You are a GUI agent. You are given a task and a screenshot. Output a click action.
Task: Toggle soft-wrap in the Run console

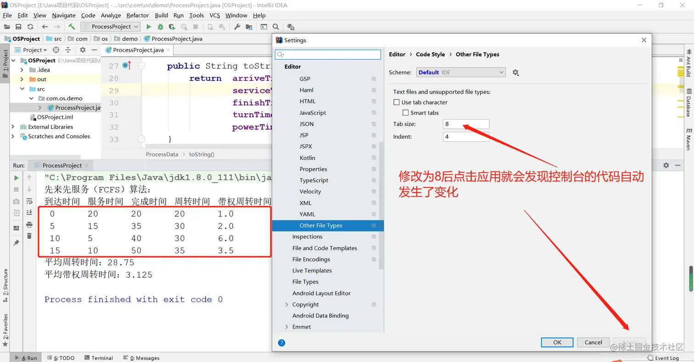pyautogui.click(x=28, y=200)
